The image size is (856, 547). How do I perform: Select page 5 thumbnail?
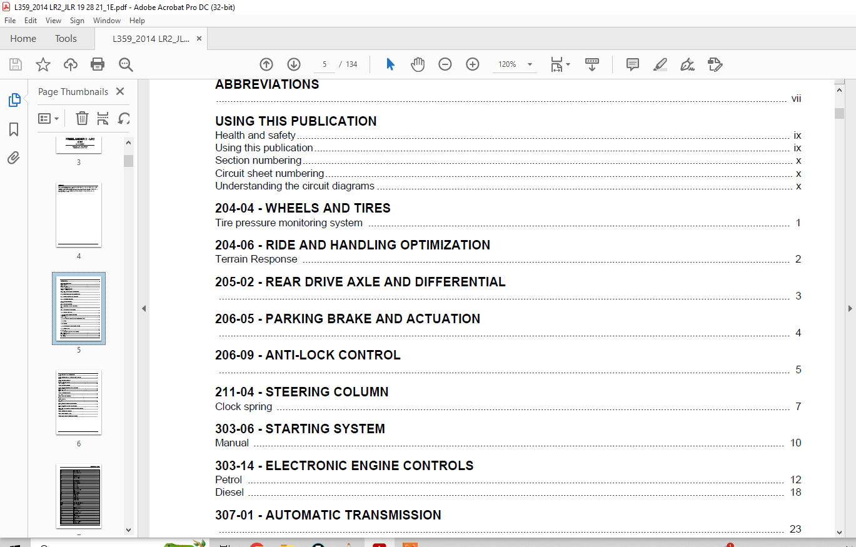pyautogui.click(x=79, y=308)
